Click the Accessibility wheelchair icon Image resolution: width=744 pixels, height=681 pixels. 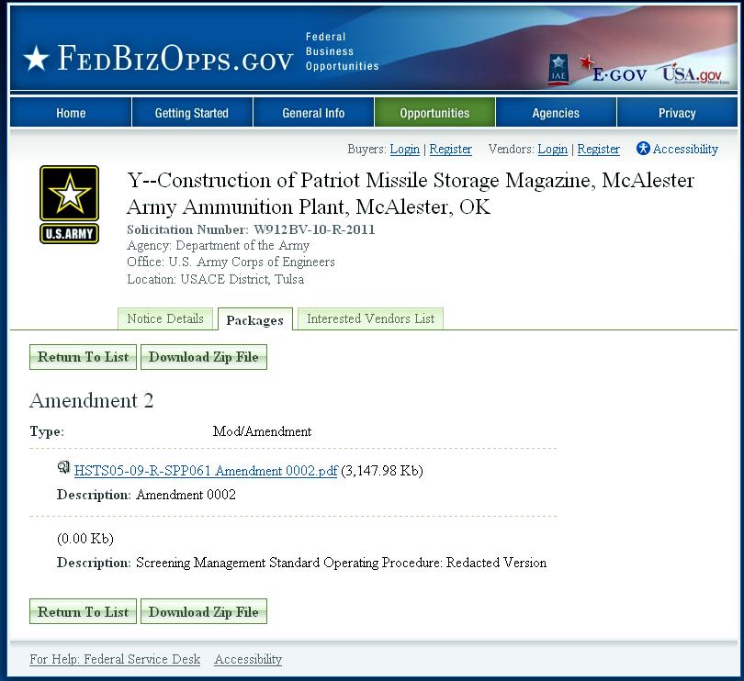pyautogui.click(x=643, y=149)
